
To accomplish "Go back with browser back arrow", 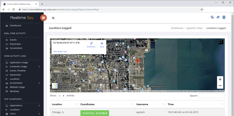I will coord(4,10).
